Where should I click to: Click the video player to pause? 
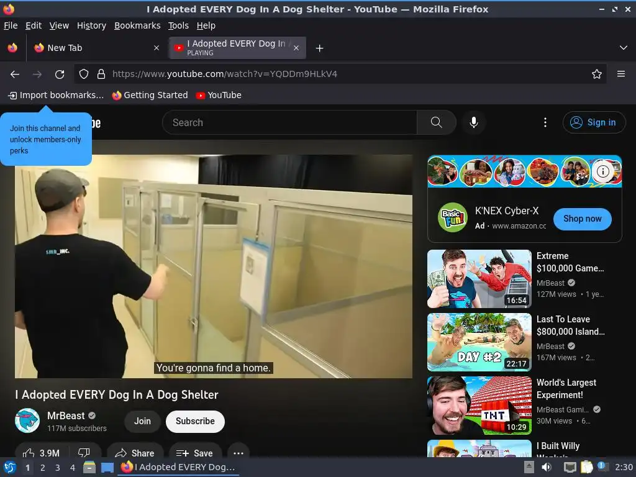coord(214,266)
